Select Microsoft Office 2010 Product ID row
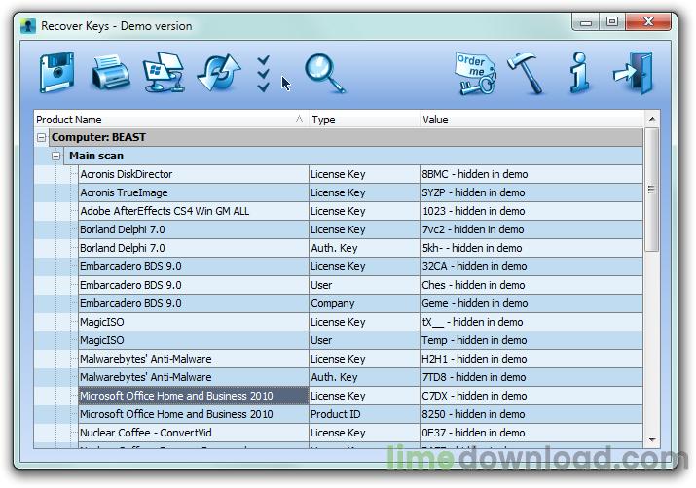The height and width of the screenshot is (488, 696). (x=360, y=414)
